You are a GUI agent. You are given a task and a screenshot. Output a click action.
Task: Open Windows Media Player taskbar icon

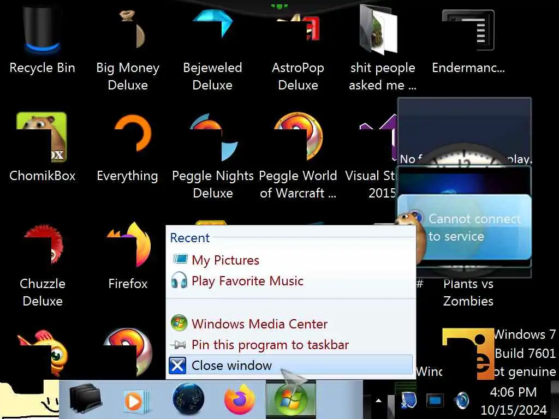point(136,400)
